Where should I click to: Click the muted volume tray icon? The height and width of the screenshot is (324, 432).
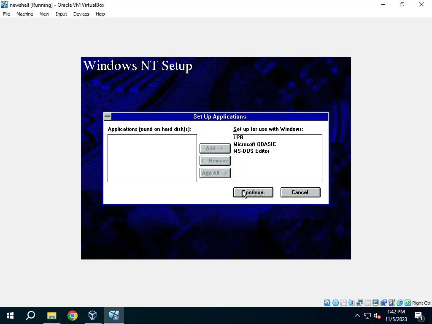(x=378, y=316)
